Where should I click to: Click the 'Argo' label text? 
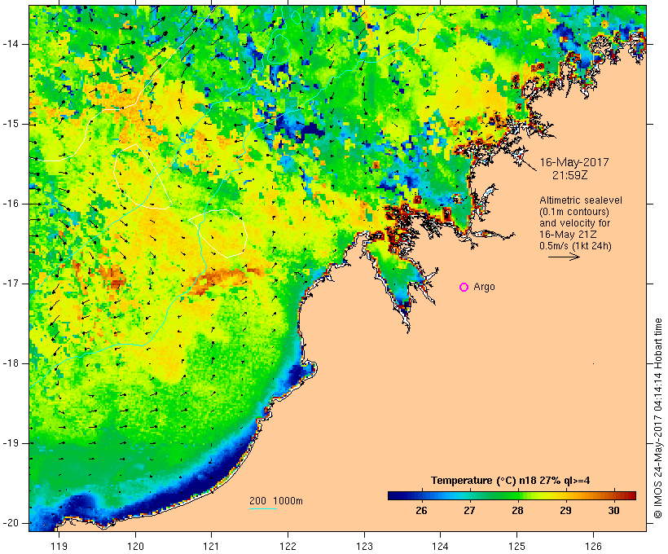485,288
